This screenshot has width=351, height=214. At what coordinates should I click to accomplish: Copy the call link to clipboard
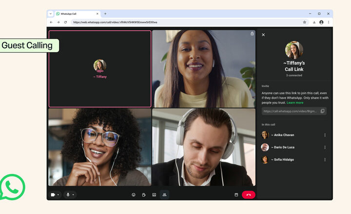pos(323,111)
